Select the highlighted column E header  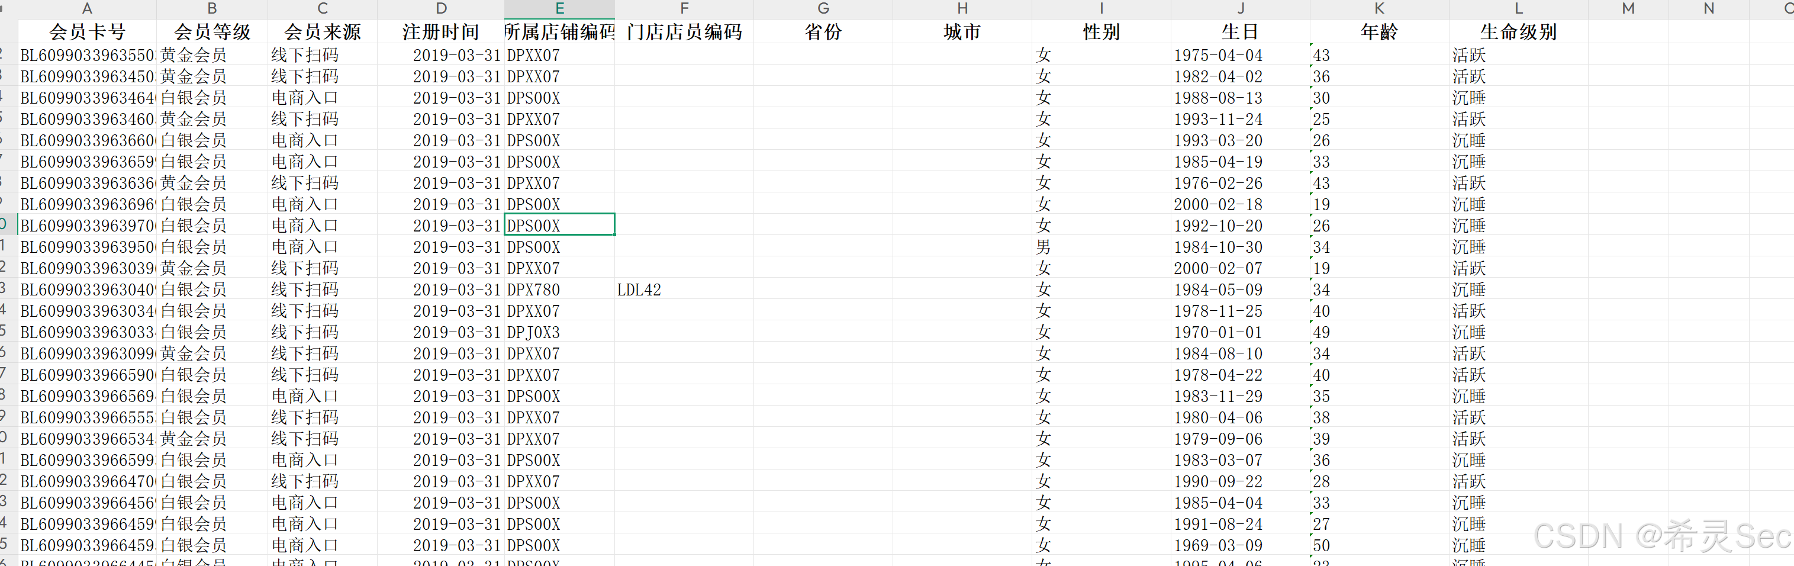(559, 8)
